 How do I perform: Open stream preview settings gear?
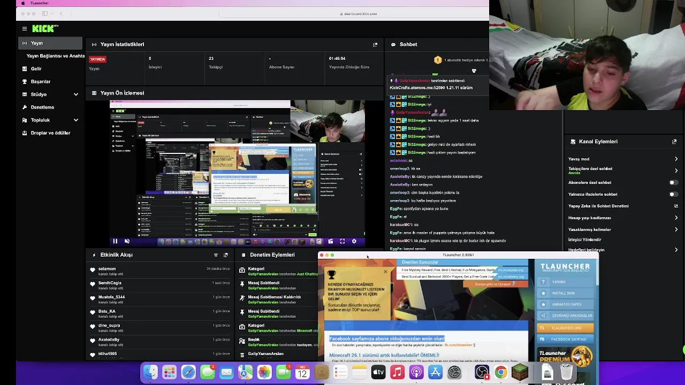tap(354, 242)
